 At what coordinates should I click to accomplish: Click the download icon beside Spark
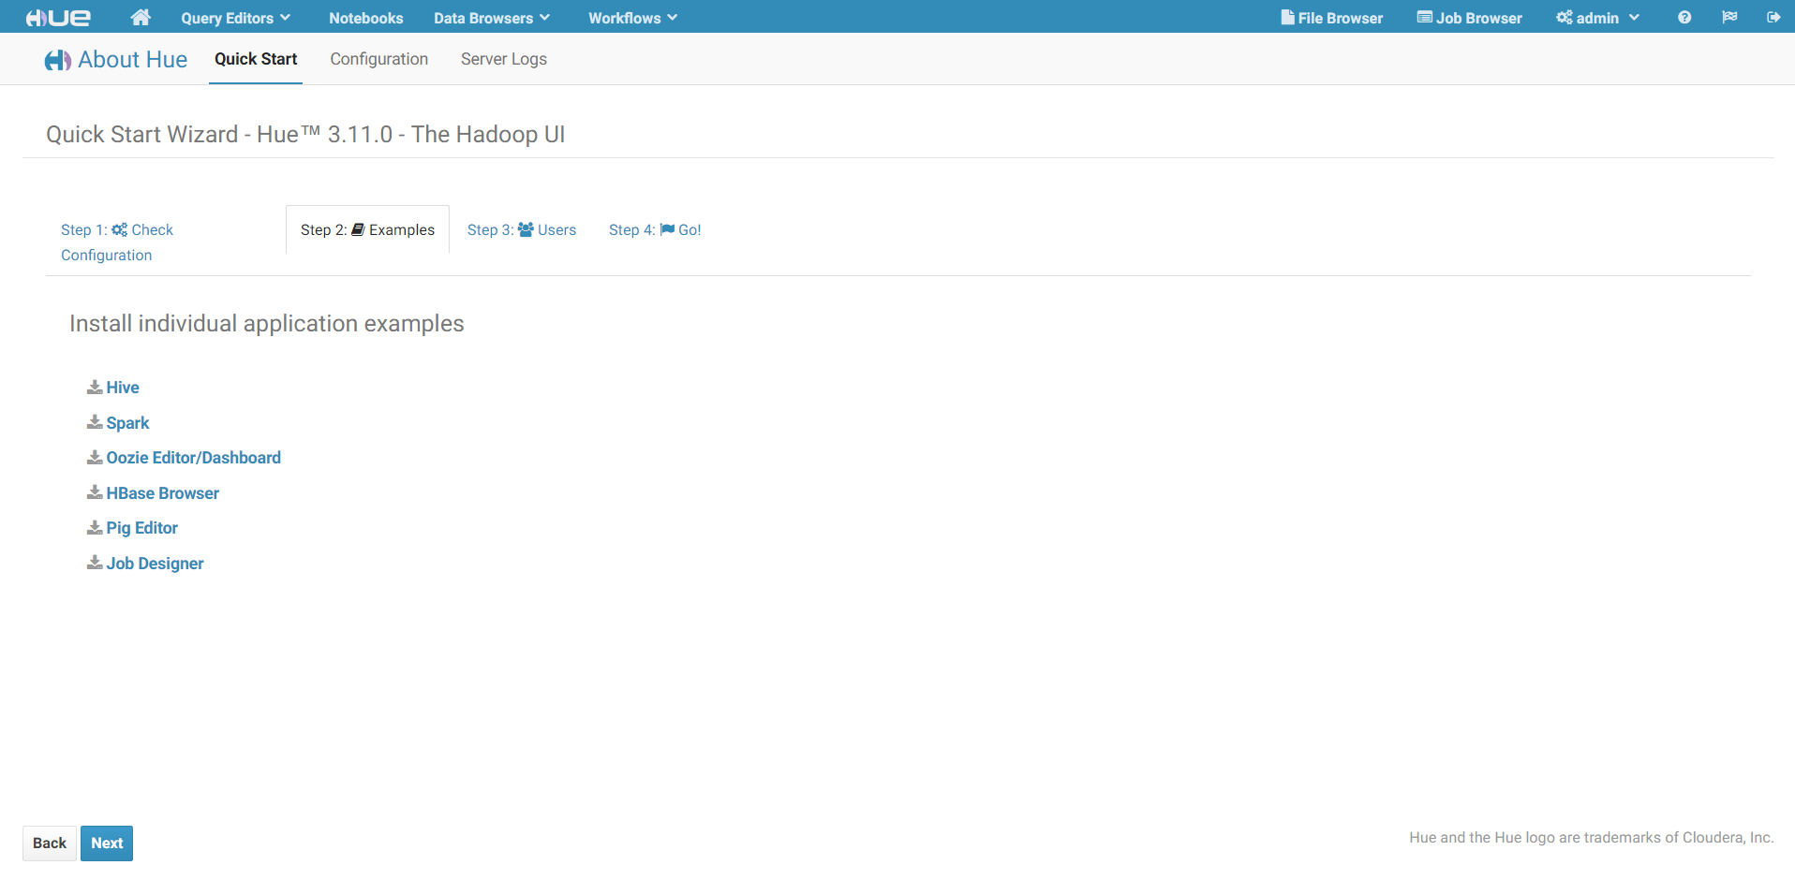click(95, 422)
